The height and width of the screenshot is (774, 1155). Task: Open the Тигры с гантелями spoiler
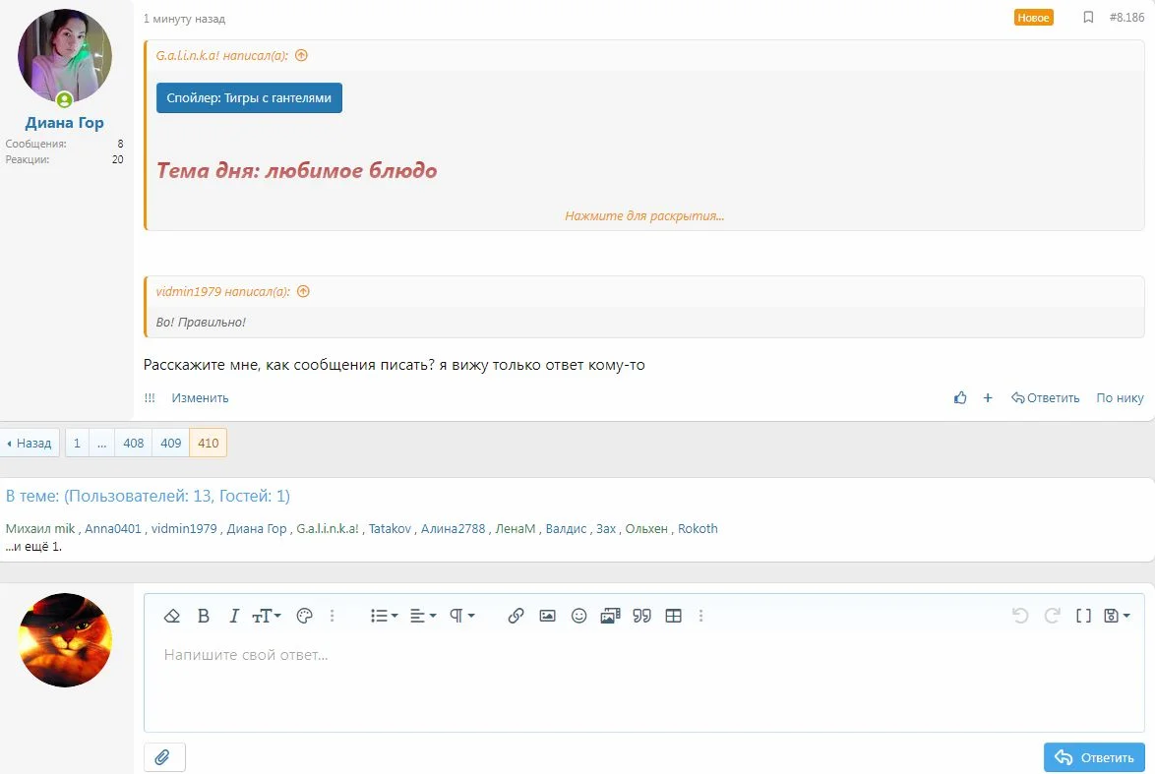[249, 98]
